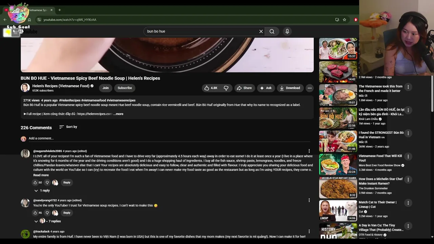Like the video with 4.8K thumbs up
434x244 pixels.
tap(211, 88)
